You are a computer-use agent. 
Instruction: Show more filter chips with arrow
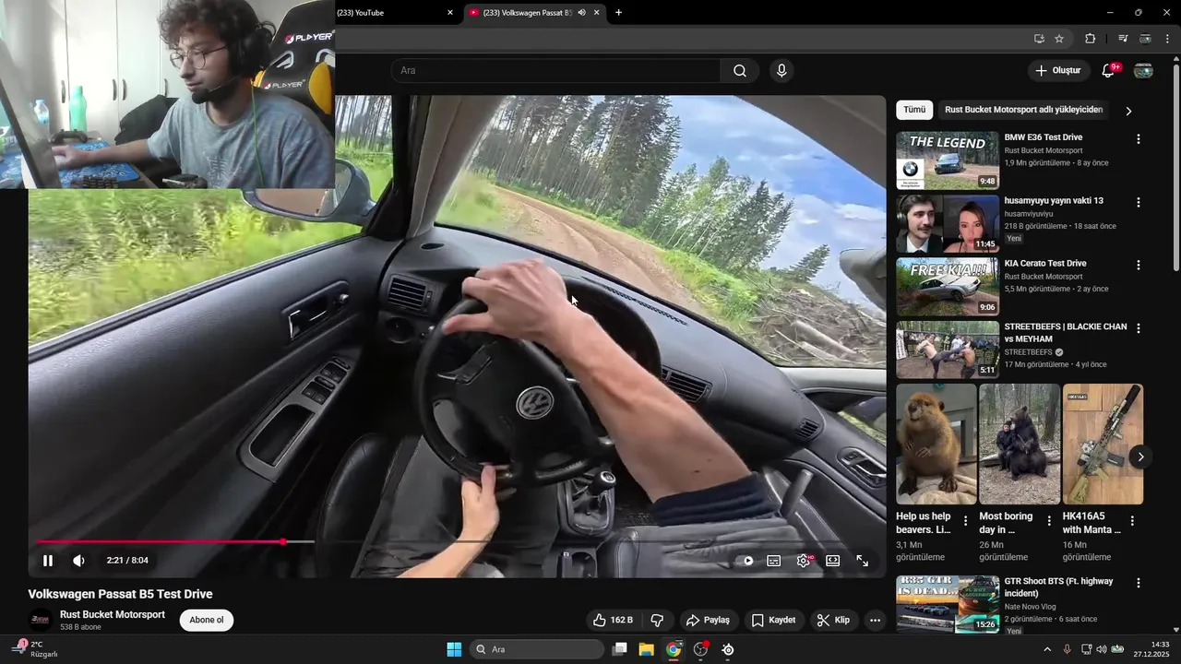pos(1128,111)
